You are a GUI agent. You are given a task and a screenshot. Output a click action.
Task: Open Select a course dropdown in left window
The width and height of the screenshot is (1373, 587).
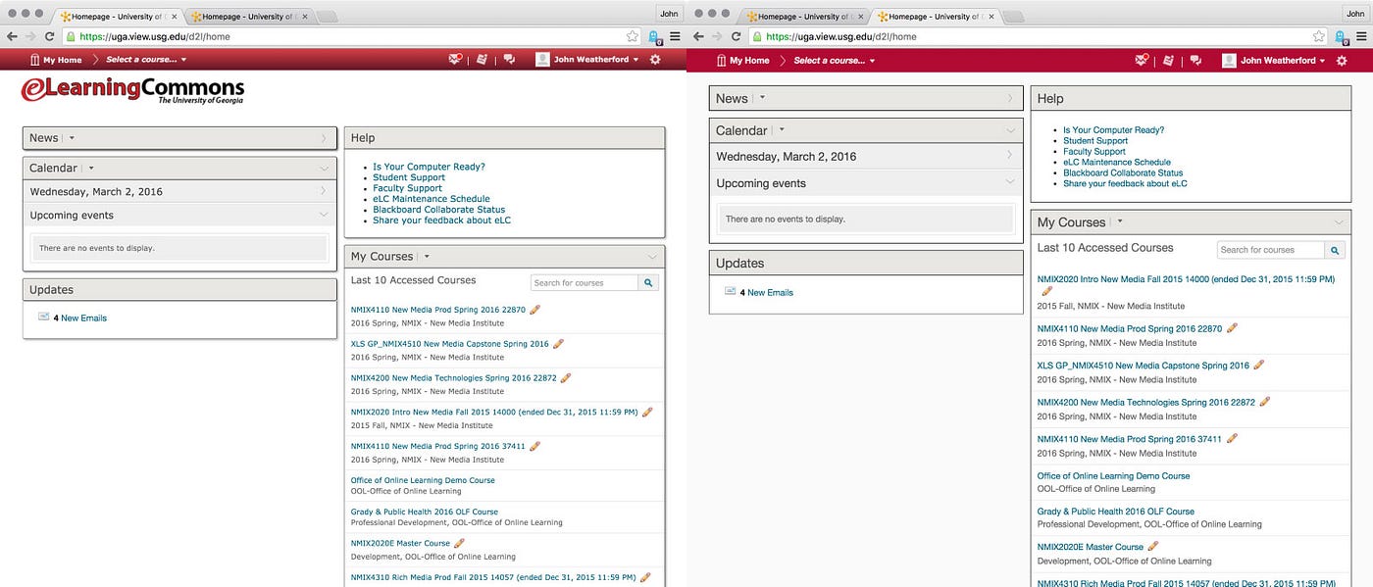[x=147, y=60]
